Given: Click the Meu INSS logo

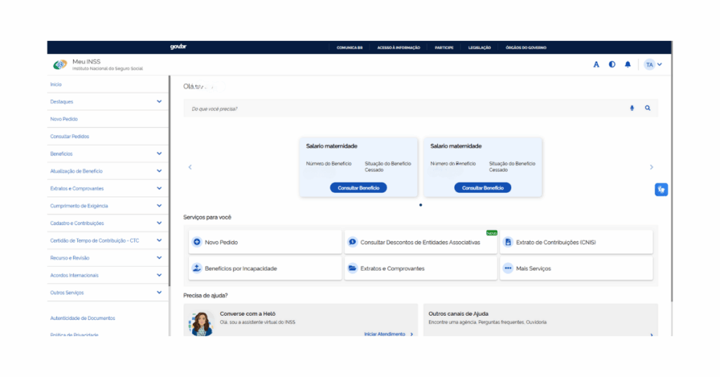Looking at the screenshot, I should coord(60,65).
